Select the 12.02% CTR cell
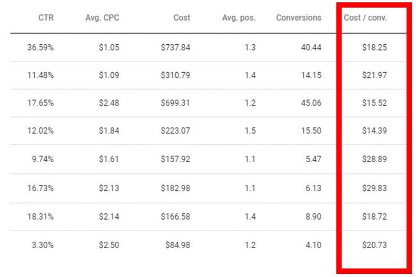416x277 pixels. [x=41, y=131]
